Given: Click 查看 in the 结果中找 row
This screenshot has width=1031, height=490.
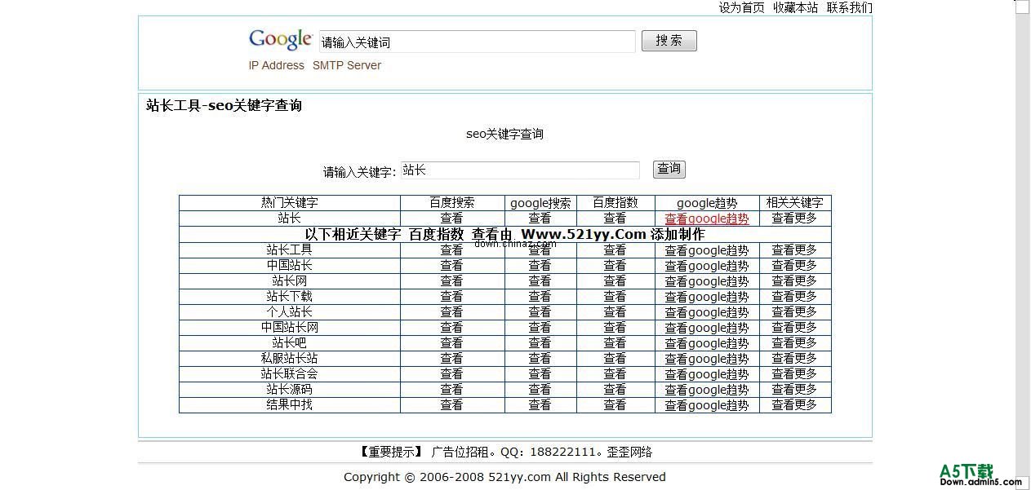Looking at the screenshot, I should [451, 404].
